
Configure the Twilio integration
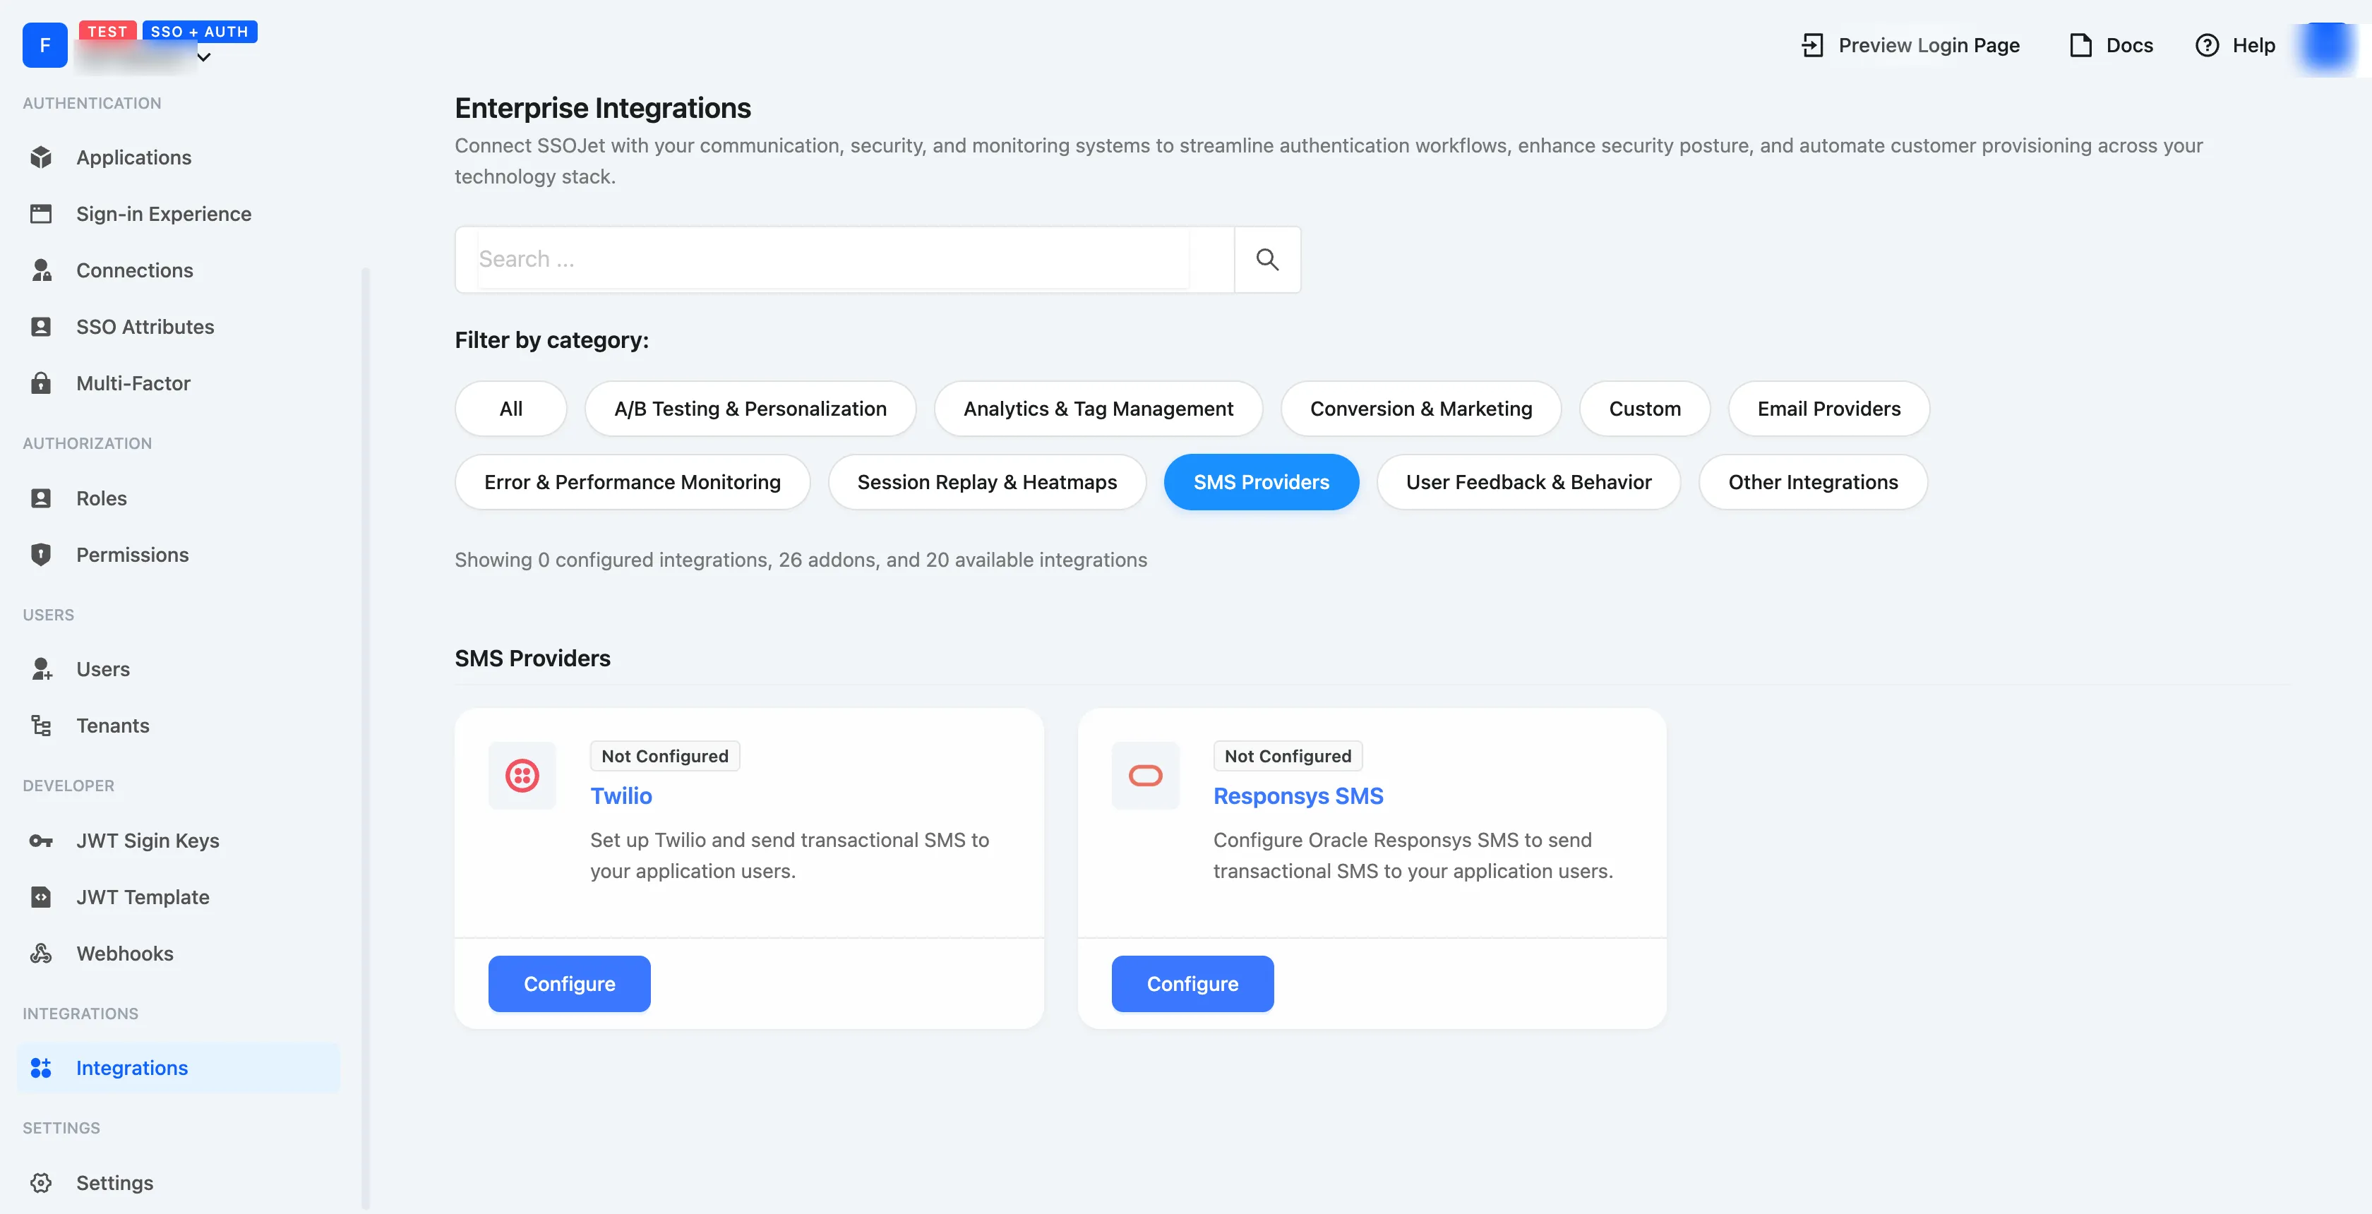(x=569, y=983)
